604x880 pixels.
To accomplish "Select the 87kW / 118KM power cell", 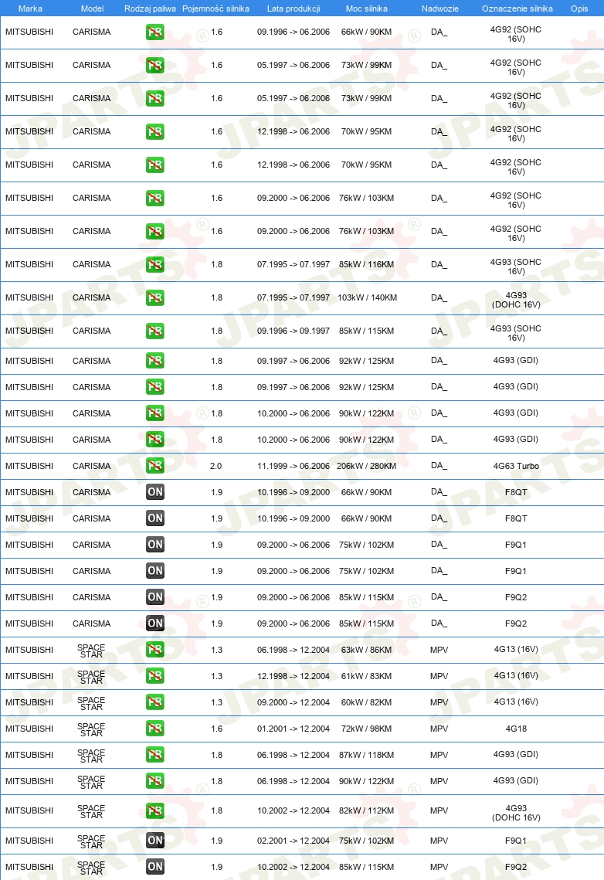I will click(366, 755).
